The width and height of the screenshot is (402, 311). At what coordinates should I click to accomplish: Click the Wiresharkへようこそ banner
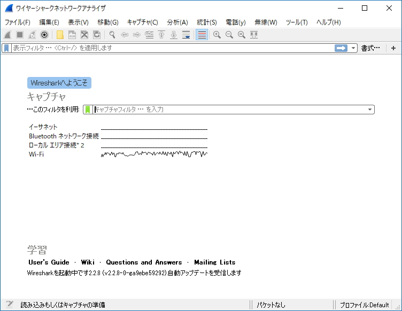point(59,83)
